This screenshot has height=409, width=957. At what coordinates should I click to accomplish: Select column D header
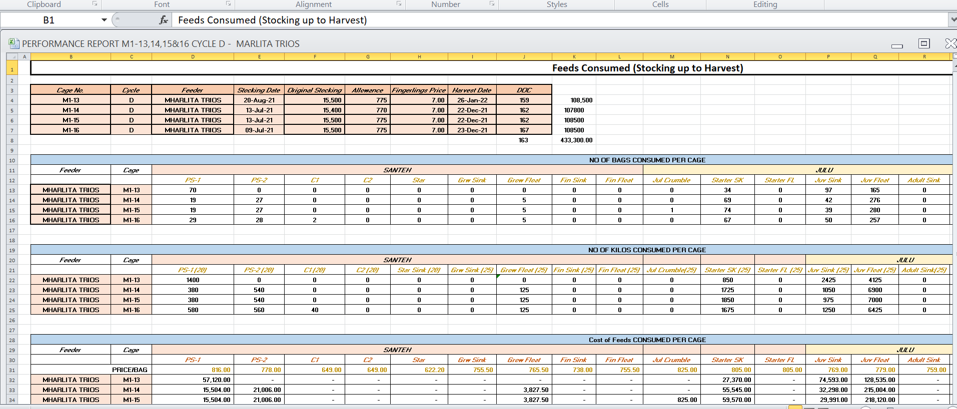193,56
